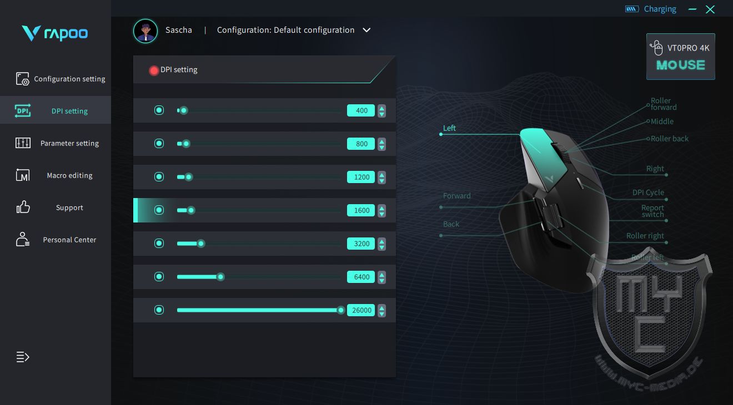Click the DPI setting sidebar icon
Image resolution: width=733 pixels, height=405 pixels.
[22, 111]
